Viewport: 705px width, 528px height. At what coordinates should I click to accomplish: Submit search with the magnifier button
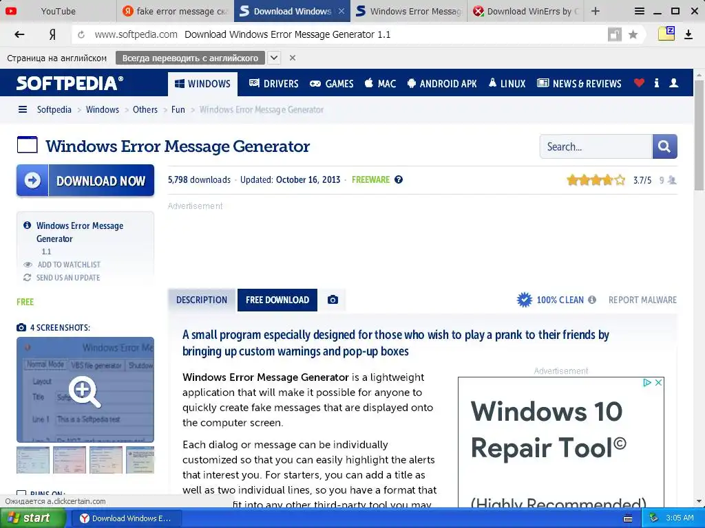pyautogui.click(x=664, y=146)
